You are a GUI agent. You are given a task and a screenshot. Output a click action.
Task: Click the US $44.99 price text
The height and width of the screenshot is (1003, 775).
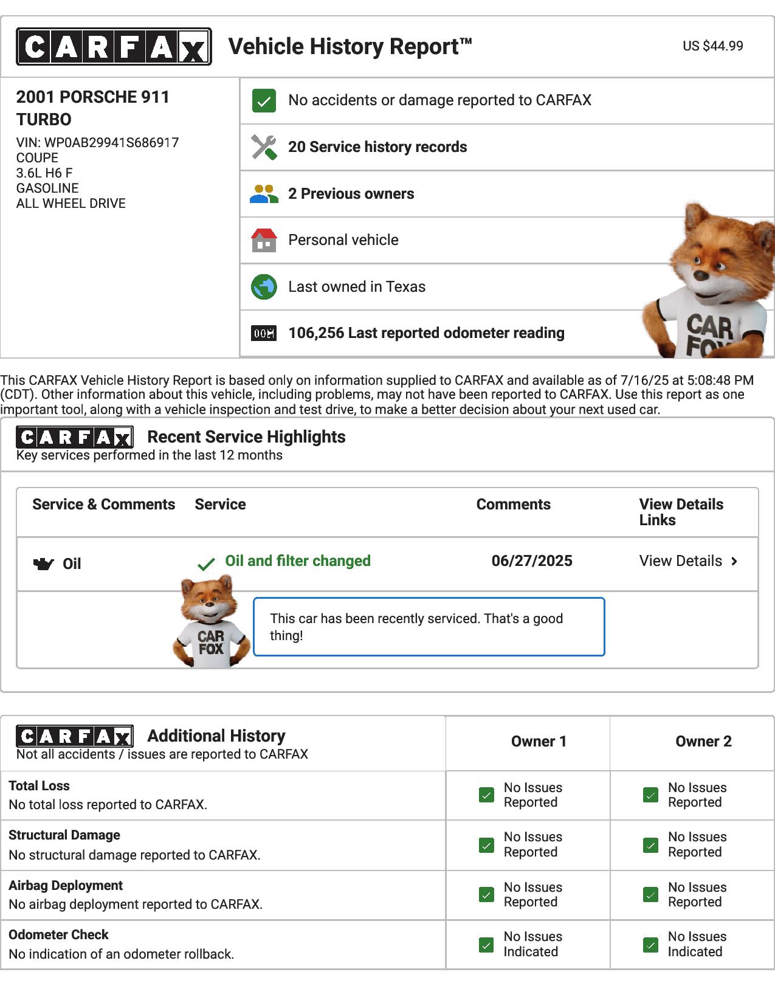712,46
